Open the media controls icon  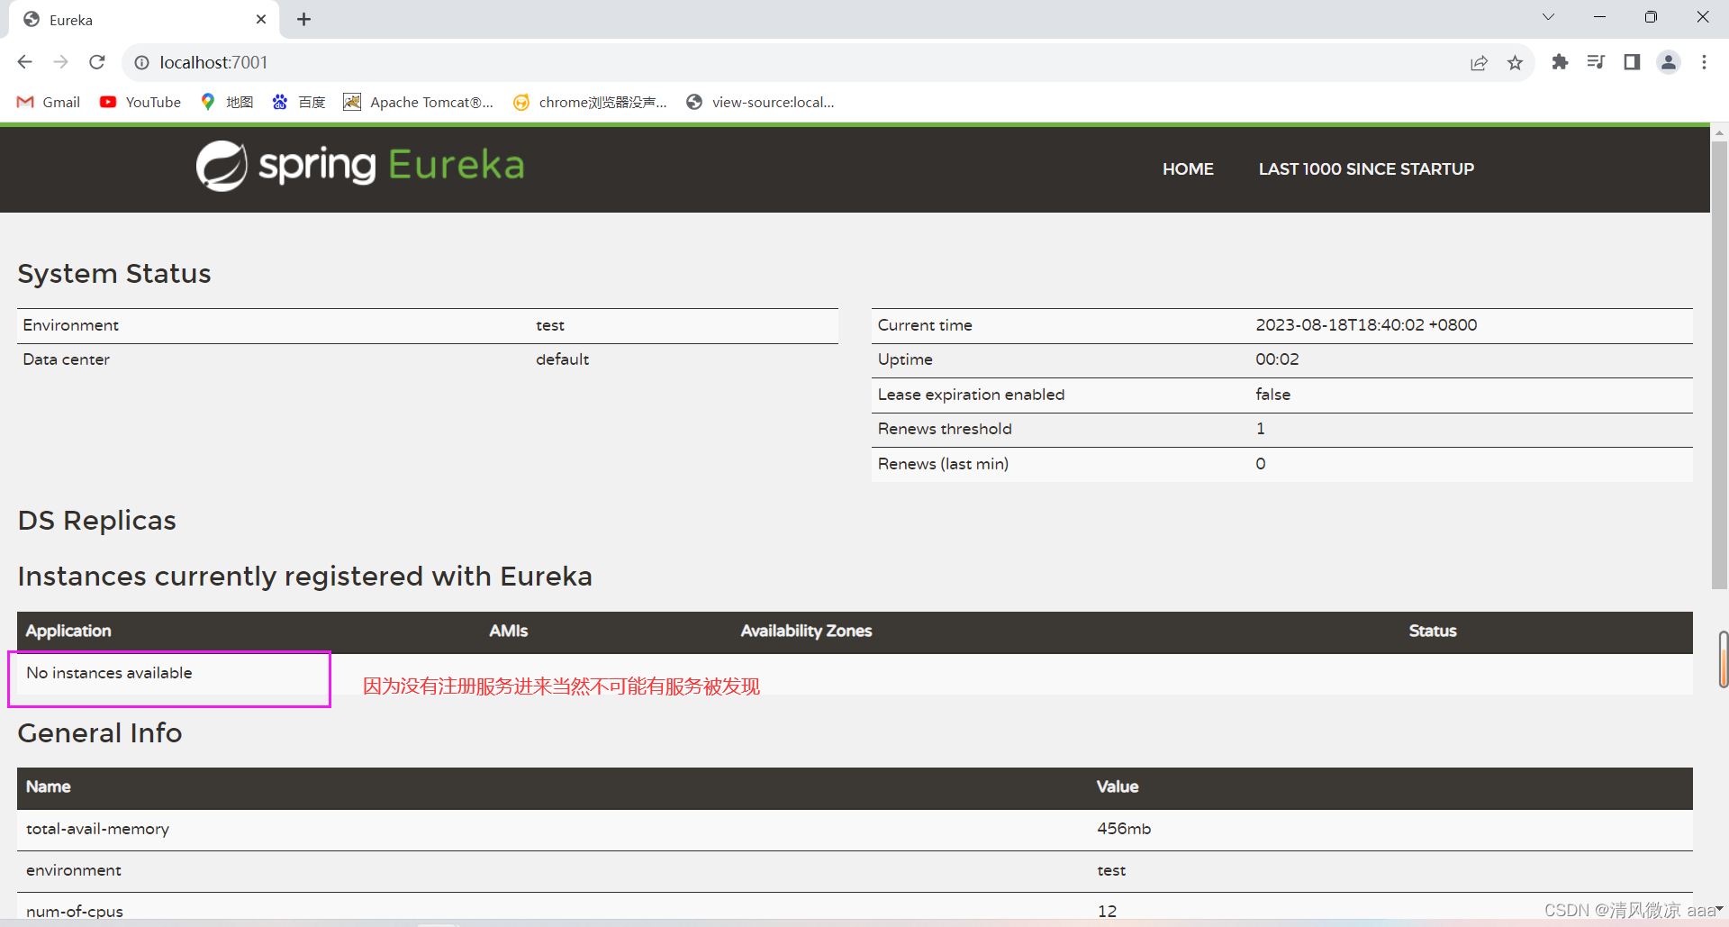point(1596,61)
